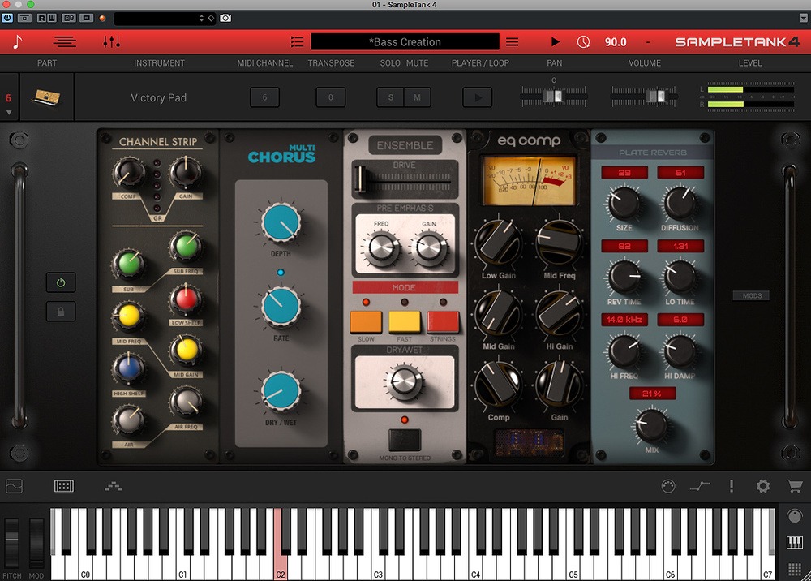Open the store via the shopping cart icon

(x=795, y=486)
